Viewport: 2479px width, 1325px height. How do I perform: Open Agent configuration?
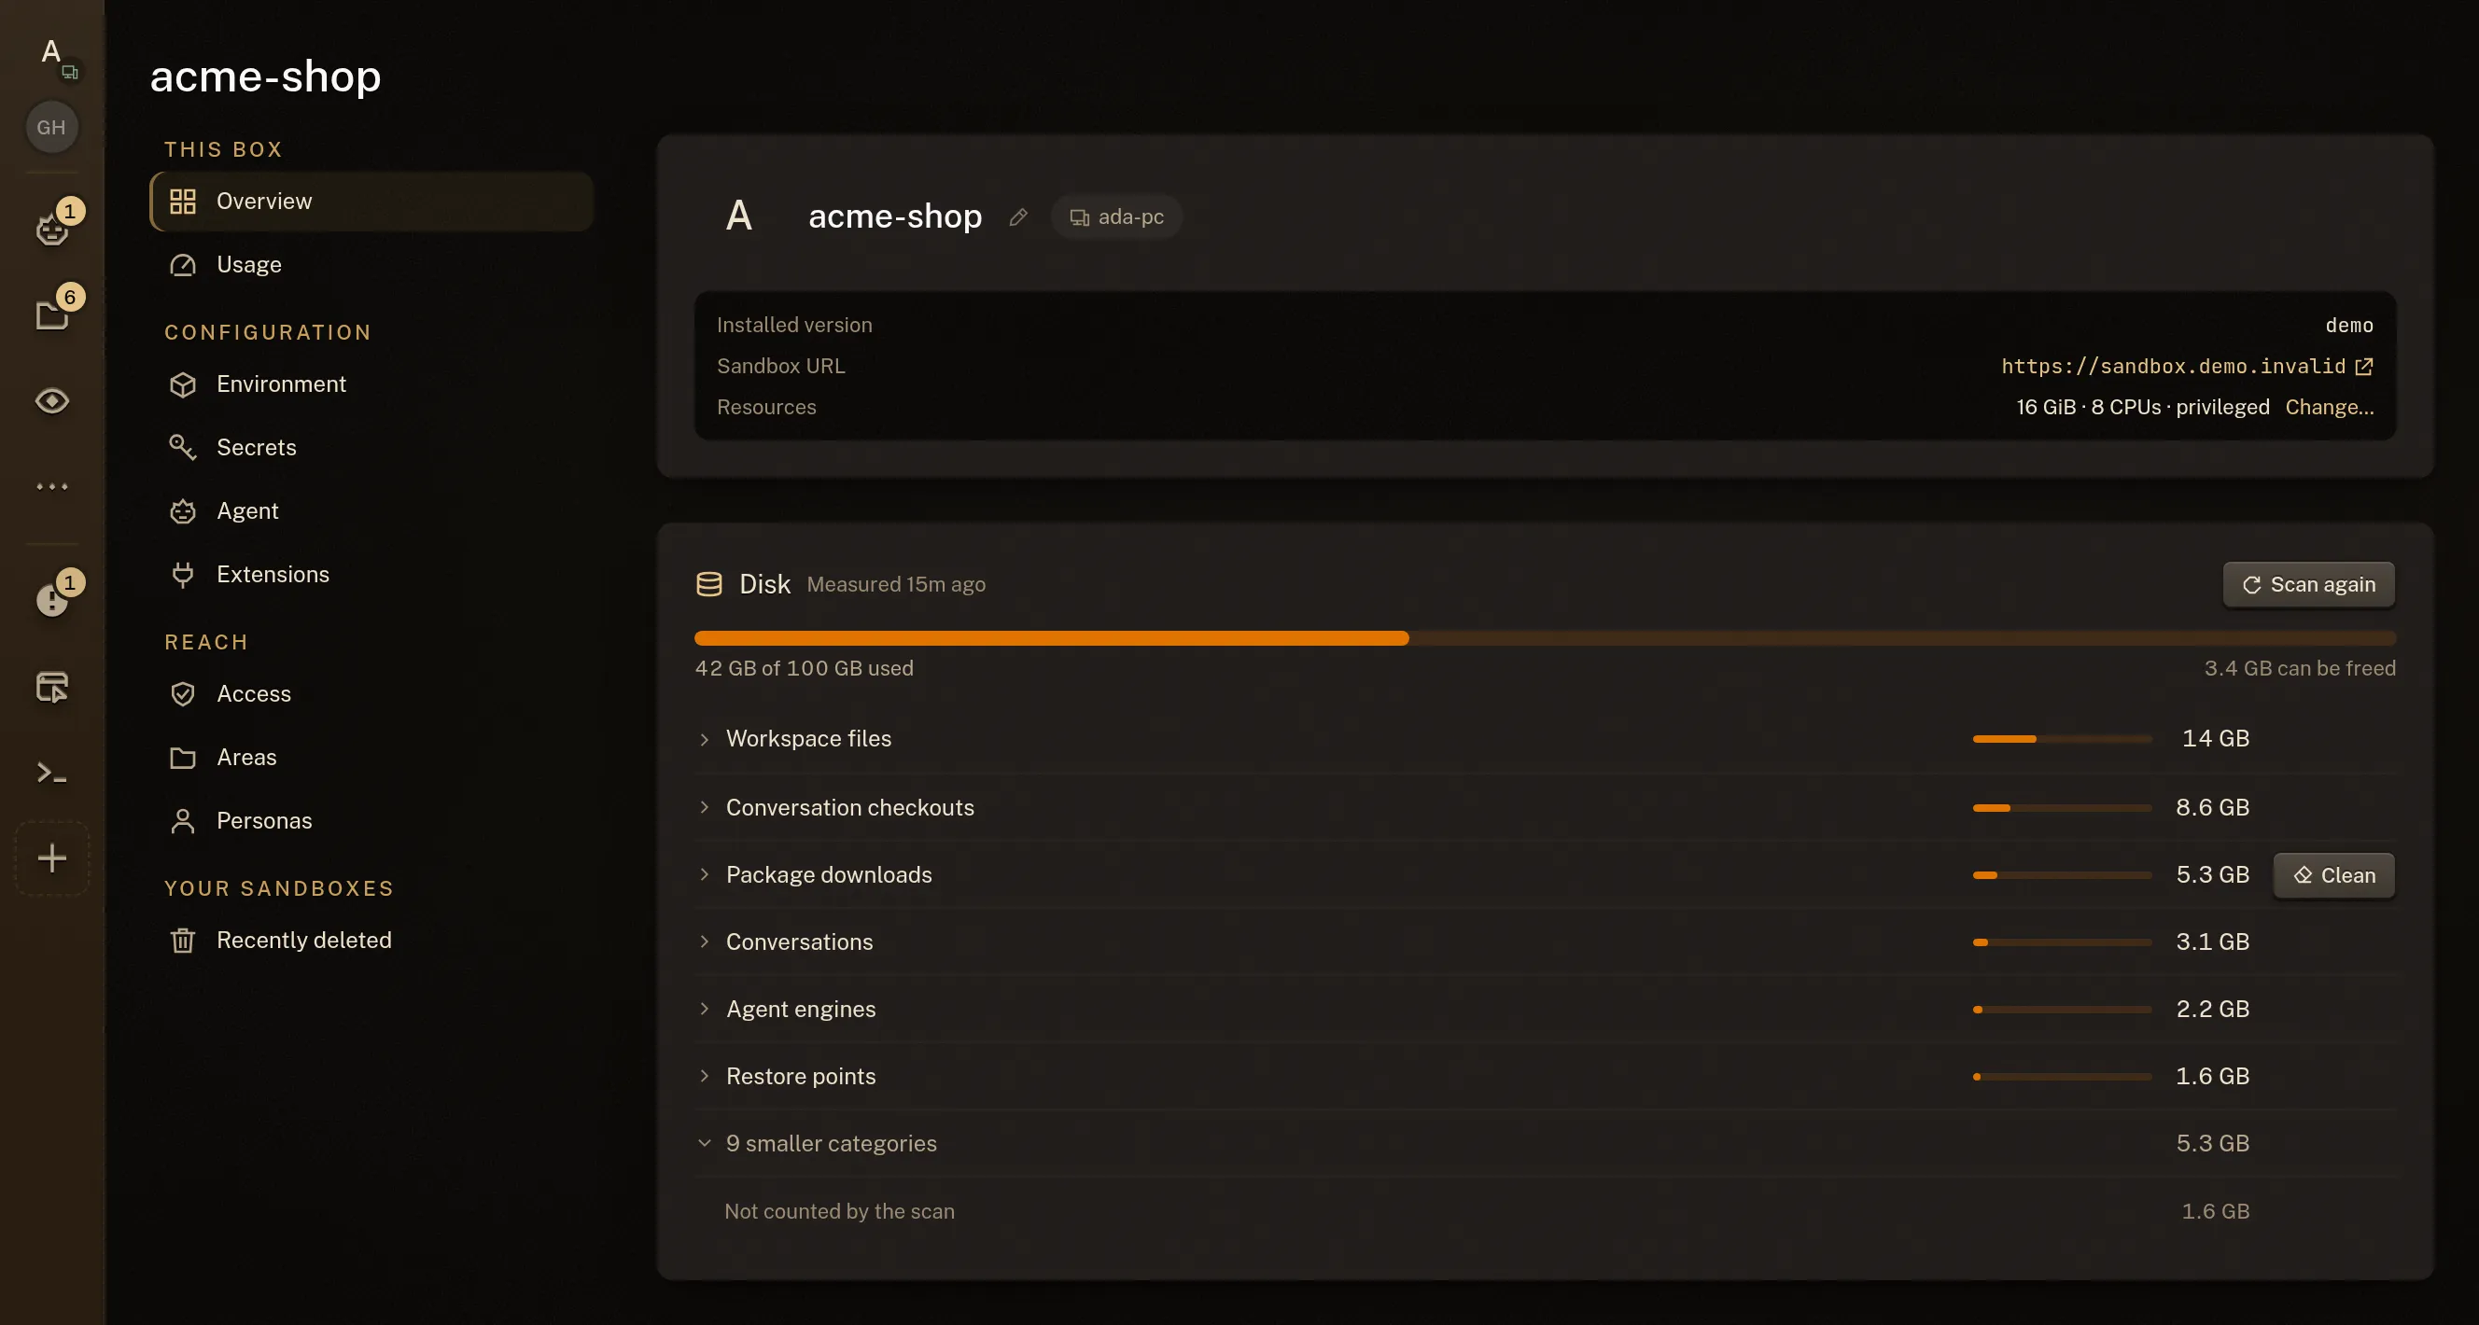[x=371, y=511]
